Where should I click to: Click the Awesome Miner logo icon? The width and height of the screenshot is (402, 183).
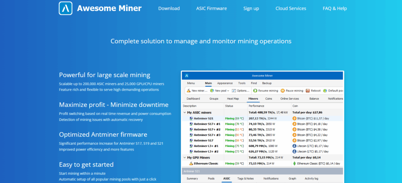66,8
